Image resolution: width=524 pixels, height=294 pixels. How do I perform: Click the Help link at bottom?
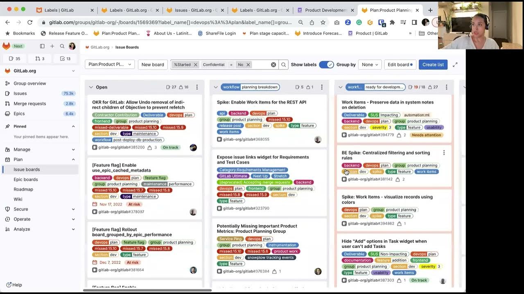pyautogui.click(x=14, y=285)
